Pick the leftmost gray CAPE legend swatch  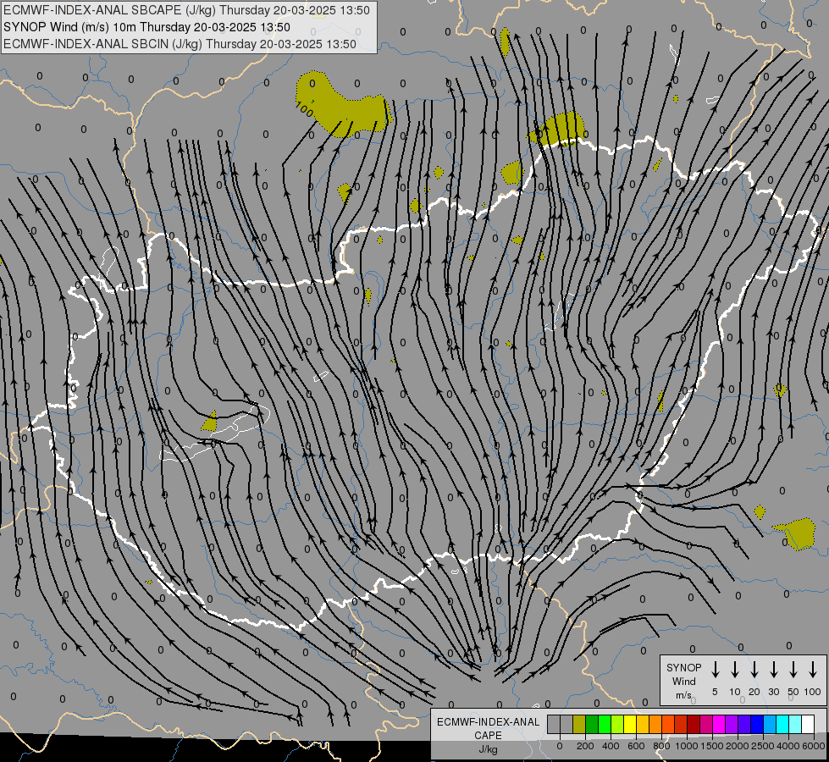(x=554, y=724)
